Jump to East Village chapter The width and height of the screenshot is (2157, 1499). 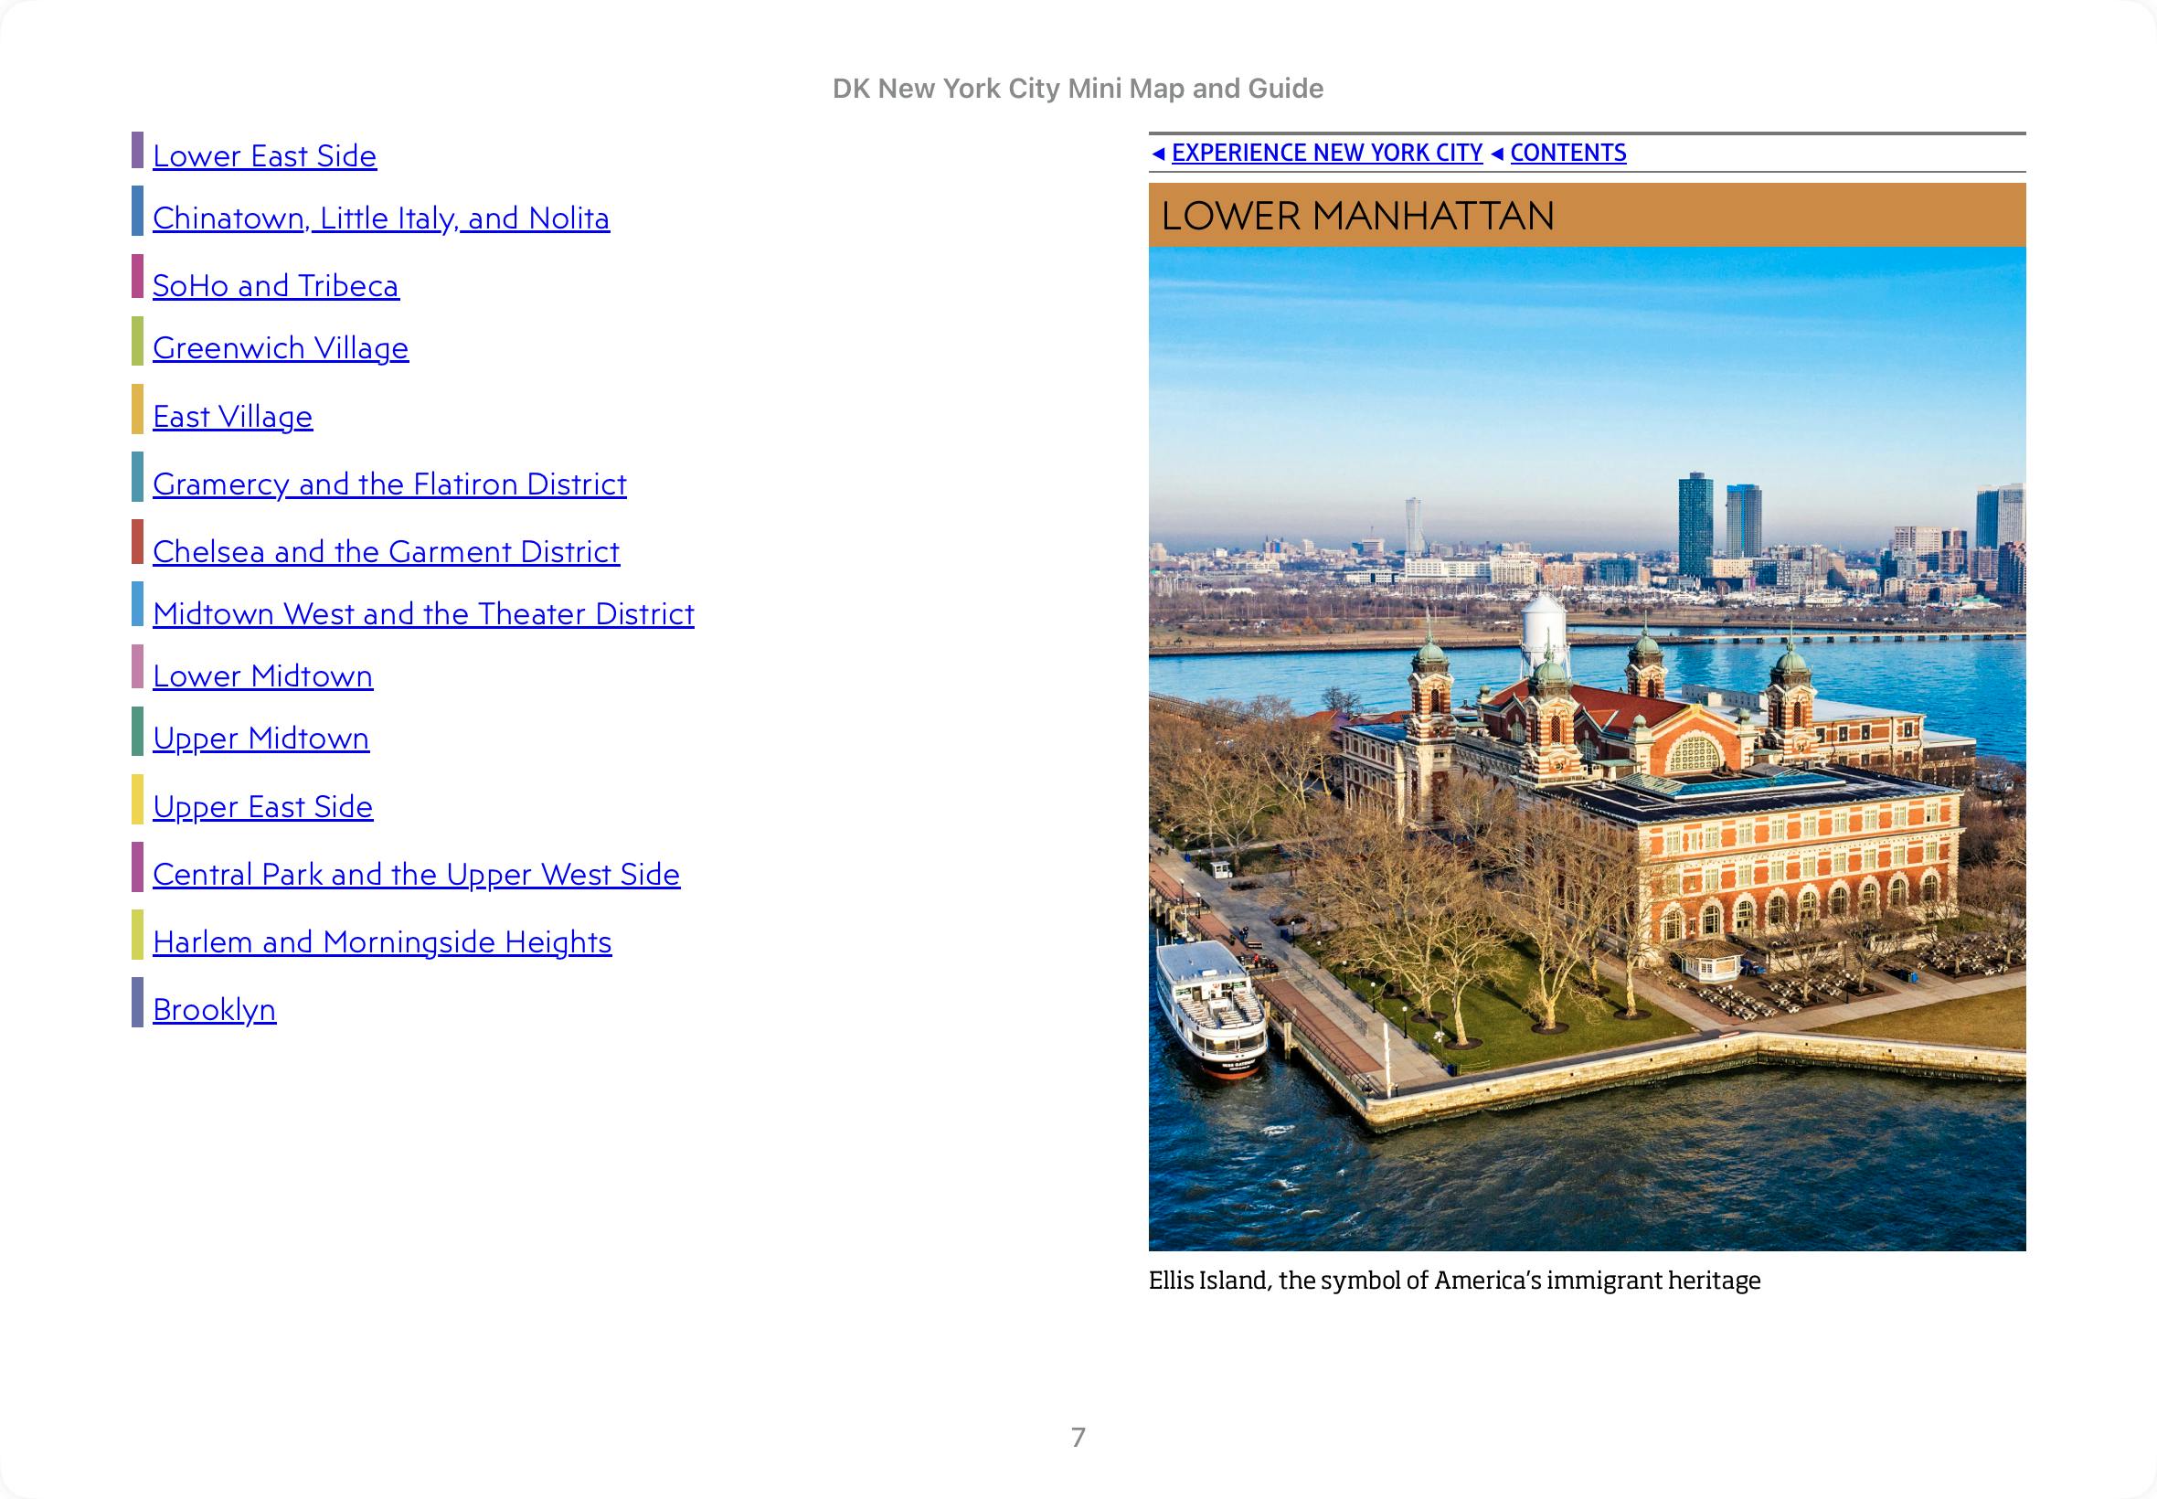click(x=232, y=416)
